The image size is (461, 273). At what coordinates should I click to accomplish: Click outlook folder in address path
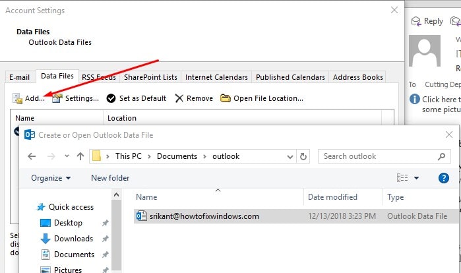(x=226, y=156)
